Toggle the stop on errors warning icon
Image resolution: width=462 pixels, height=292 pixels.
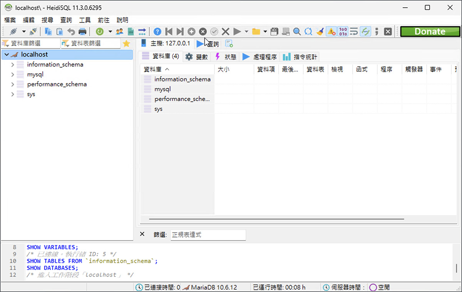[331, 32]
